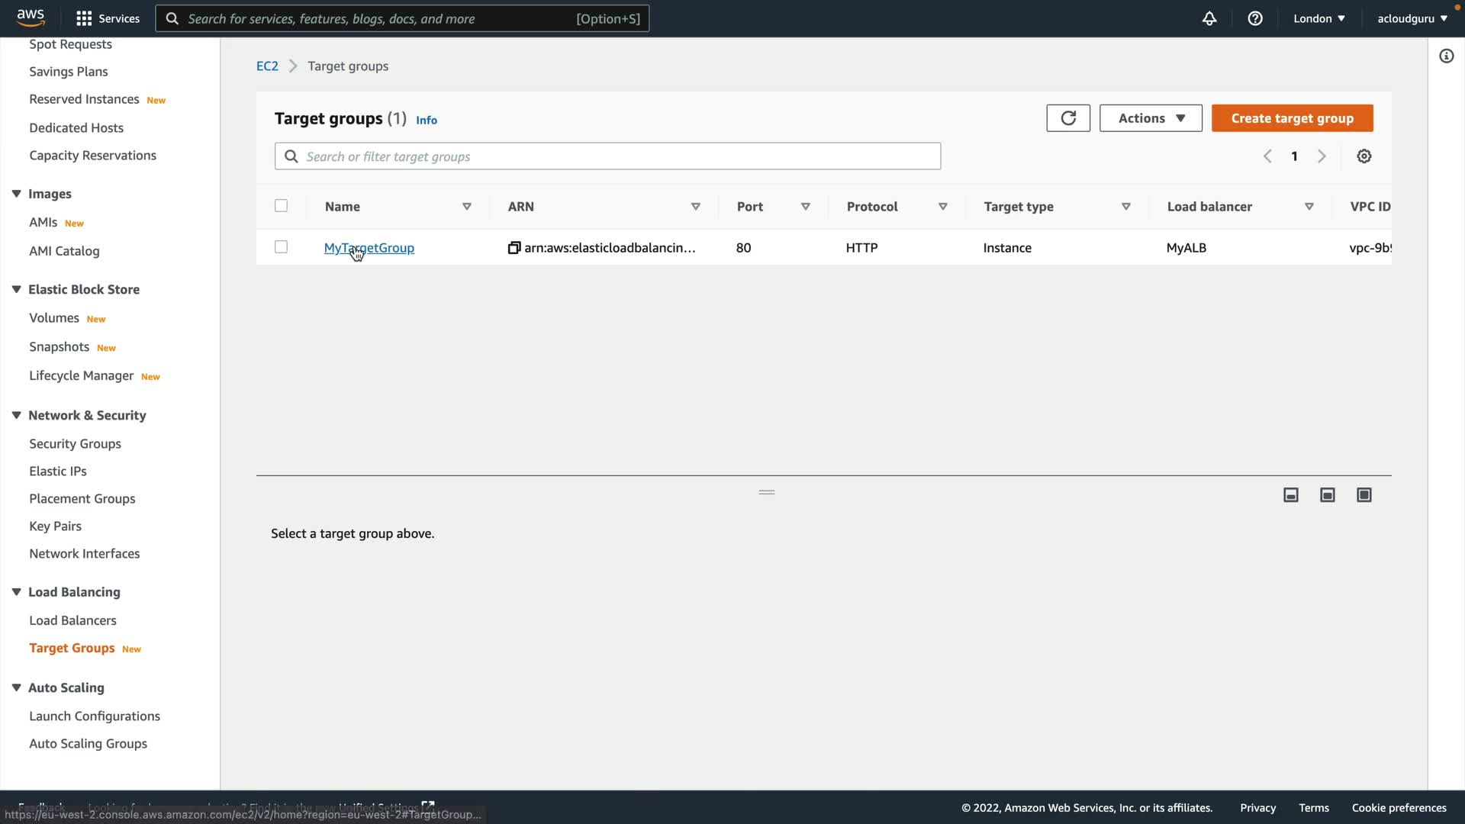Sort by the Name column arrow
Screen dimensions: 1465x824
click(x=466, y=207)
